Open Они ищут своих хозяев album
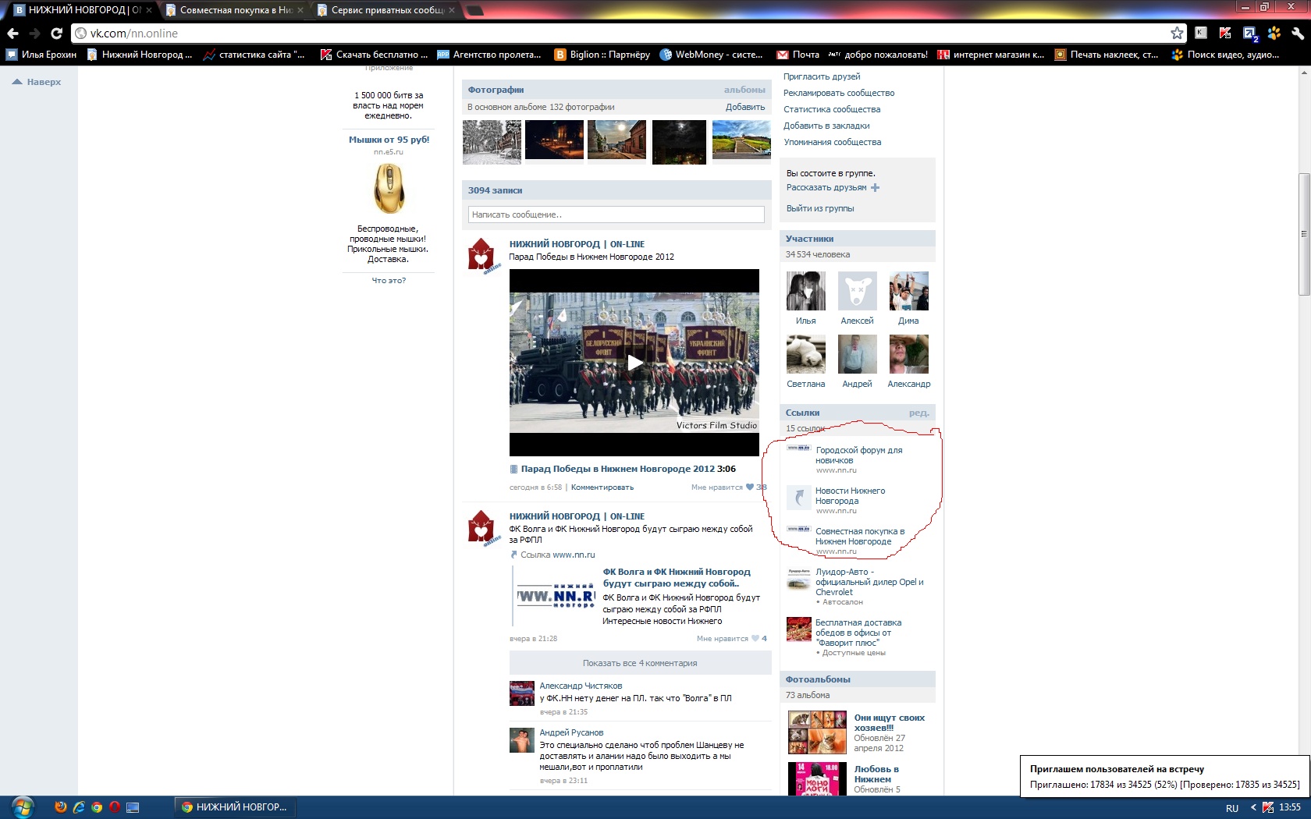 (889, 722)
